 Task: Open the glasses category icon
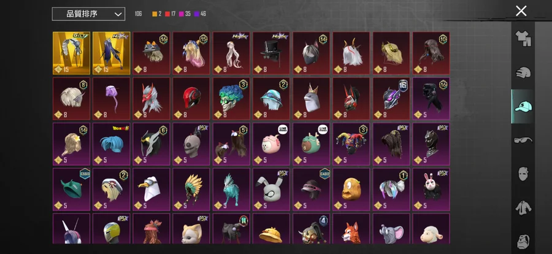coord(523,140)
